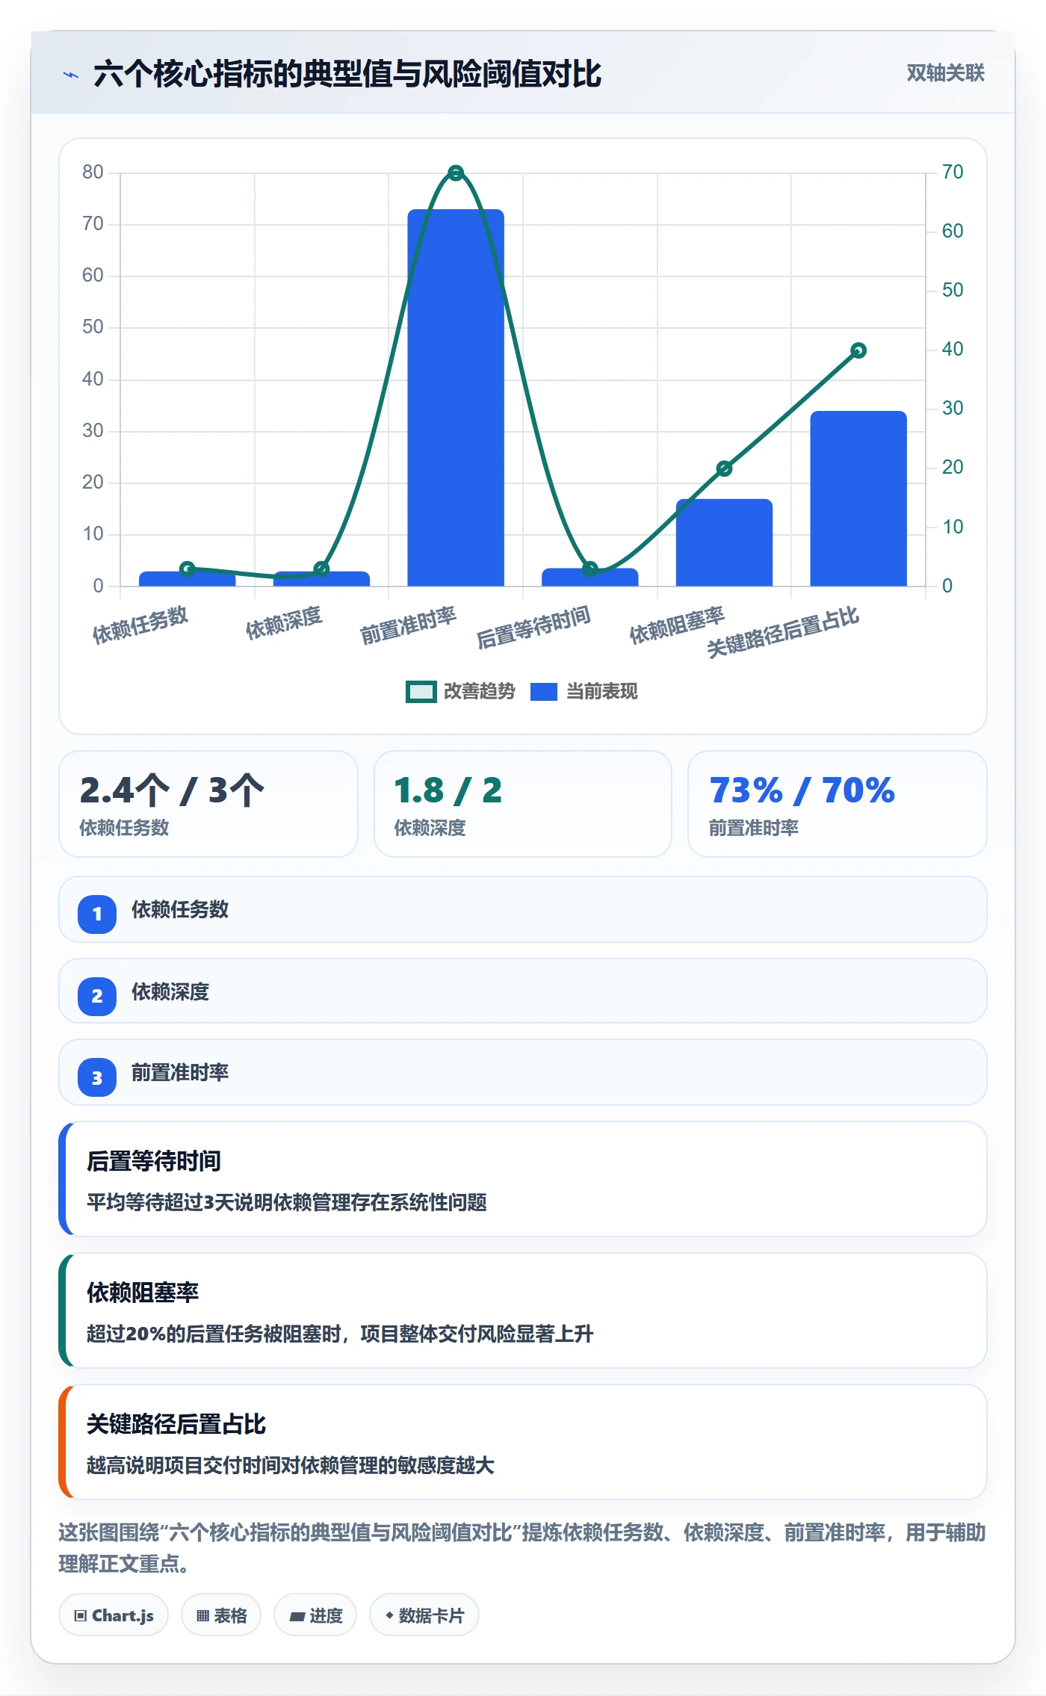Select the 进度 tag
Screen dimensions: 1046x1696
coord(315,1615)
